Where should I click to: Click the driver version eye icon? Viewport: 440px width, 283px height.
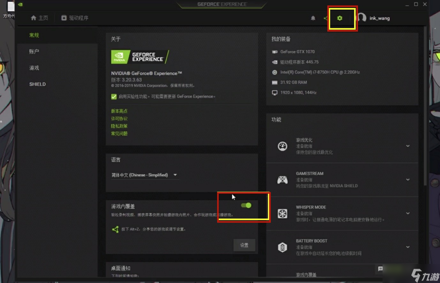[x=275, y=62]
